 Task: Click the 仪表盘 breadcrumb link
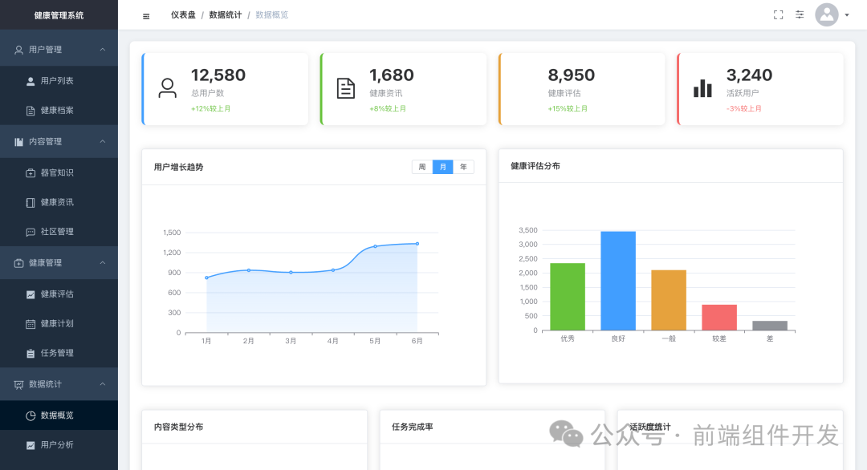click(x=183, y=14)
